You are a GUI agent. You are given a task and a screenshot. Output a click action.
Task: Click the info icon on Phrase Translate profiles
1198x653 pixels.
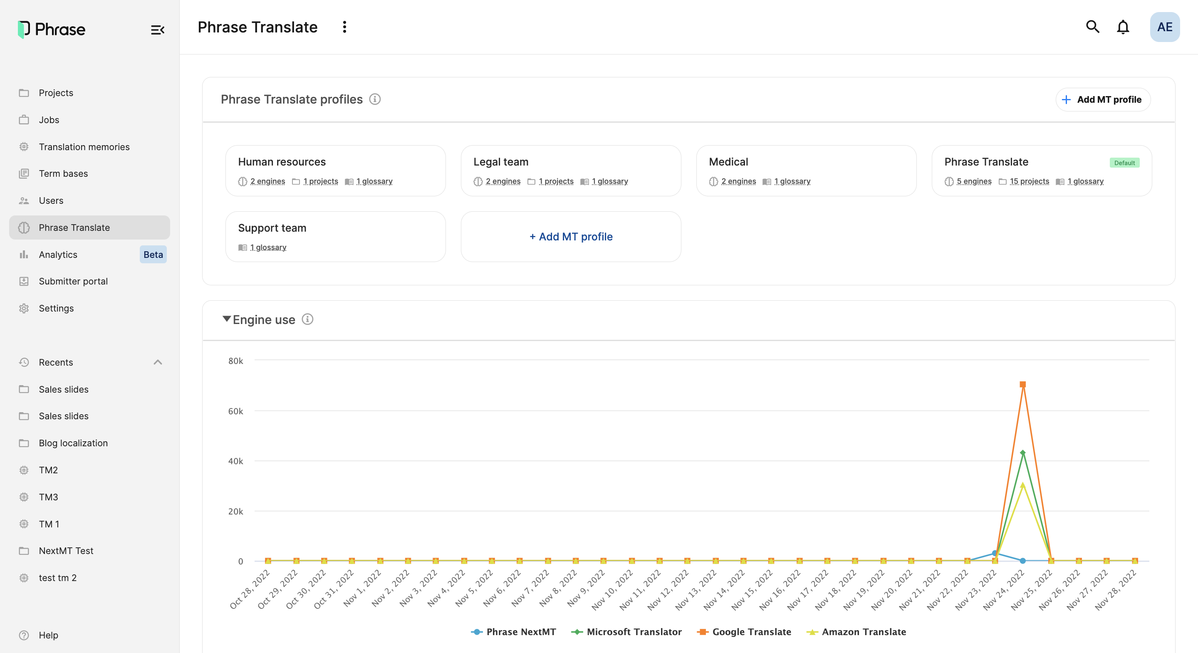(x=375, y=99)
